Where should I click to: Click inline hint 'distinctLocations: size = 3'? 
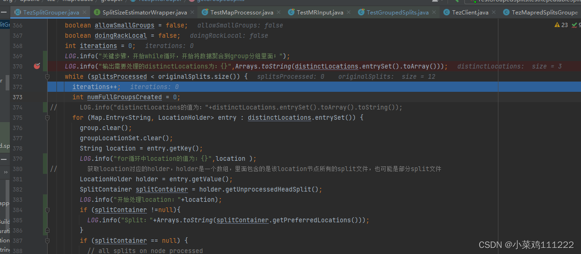click(510, 66)
